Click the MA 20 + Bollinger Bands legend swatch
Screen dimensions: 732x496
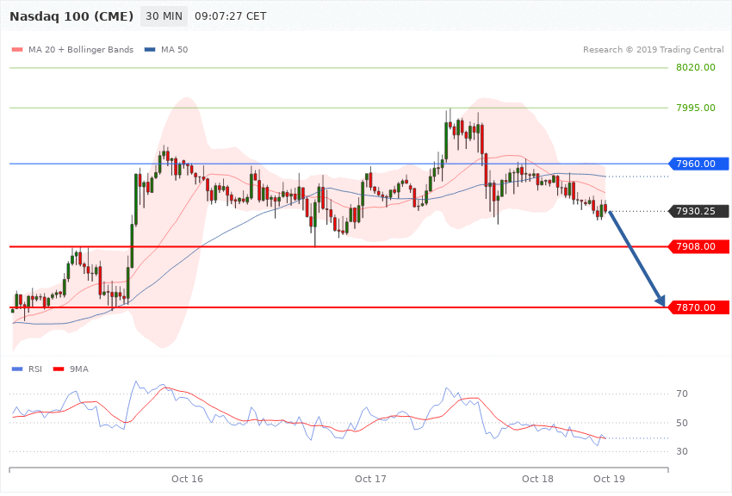tap(17, 50)
